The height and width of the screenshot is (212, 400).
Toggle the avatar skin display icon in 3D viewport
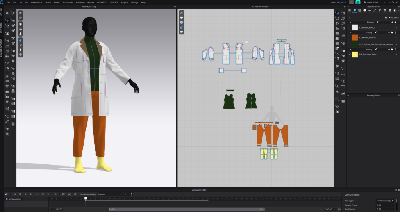click(20, 50)
